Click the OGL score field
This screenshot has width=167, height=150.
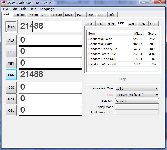51,110
